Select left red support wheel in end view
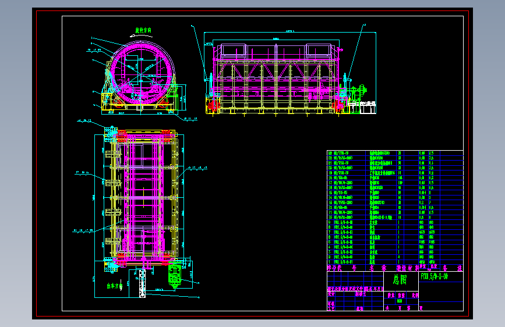This screenshot has width=505, height=327. (118, 102)
